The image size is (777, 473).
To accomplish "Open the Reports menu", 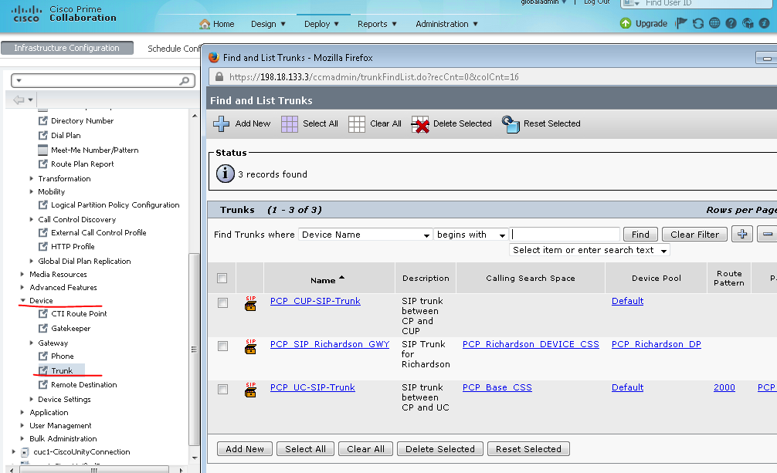I will [377, 24].
